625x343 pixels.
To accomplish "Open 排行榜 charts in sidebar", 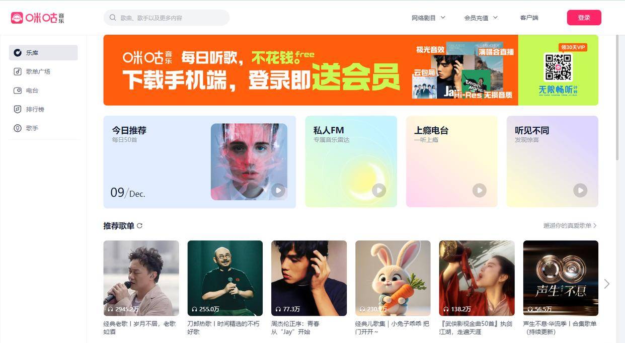I will pos(43,109).
